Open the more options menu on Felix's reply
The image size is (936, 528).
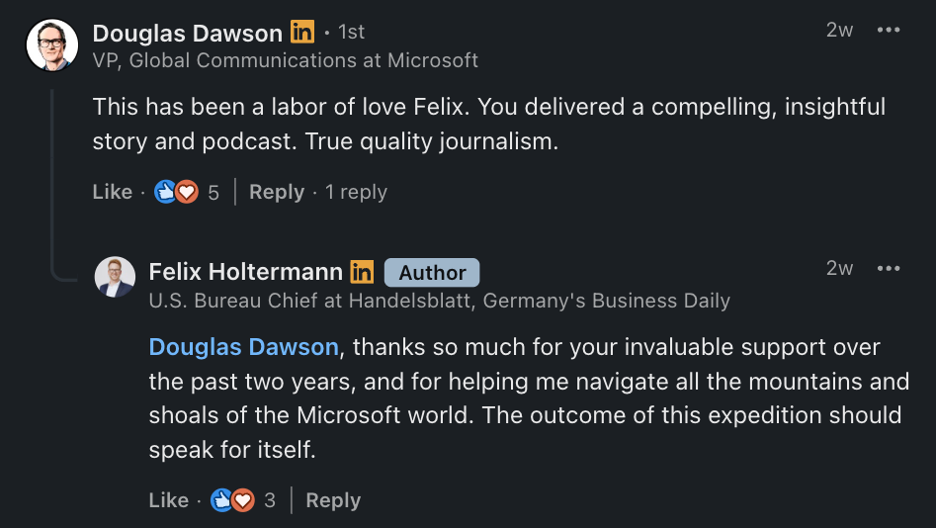tap(889, 268)
